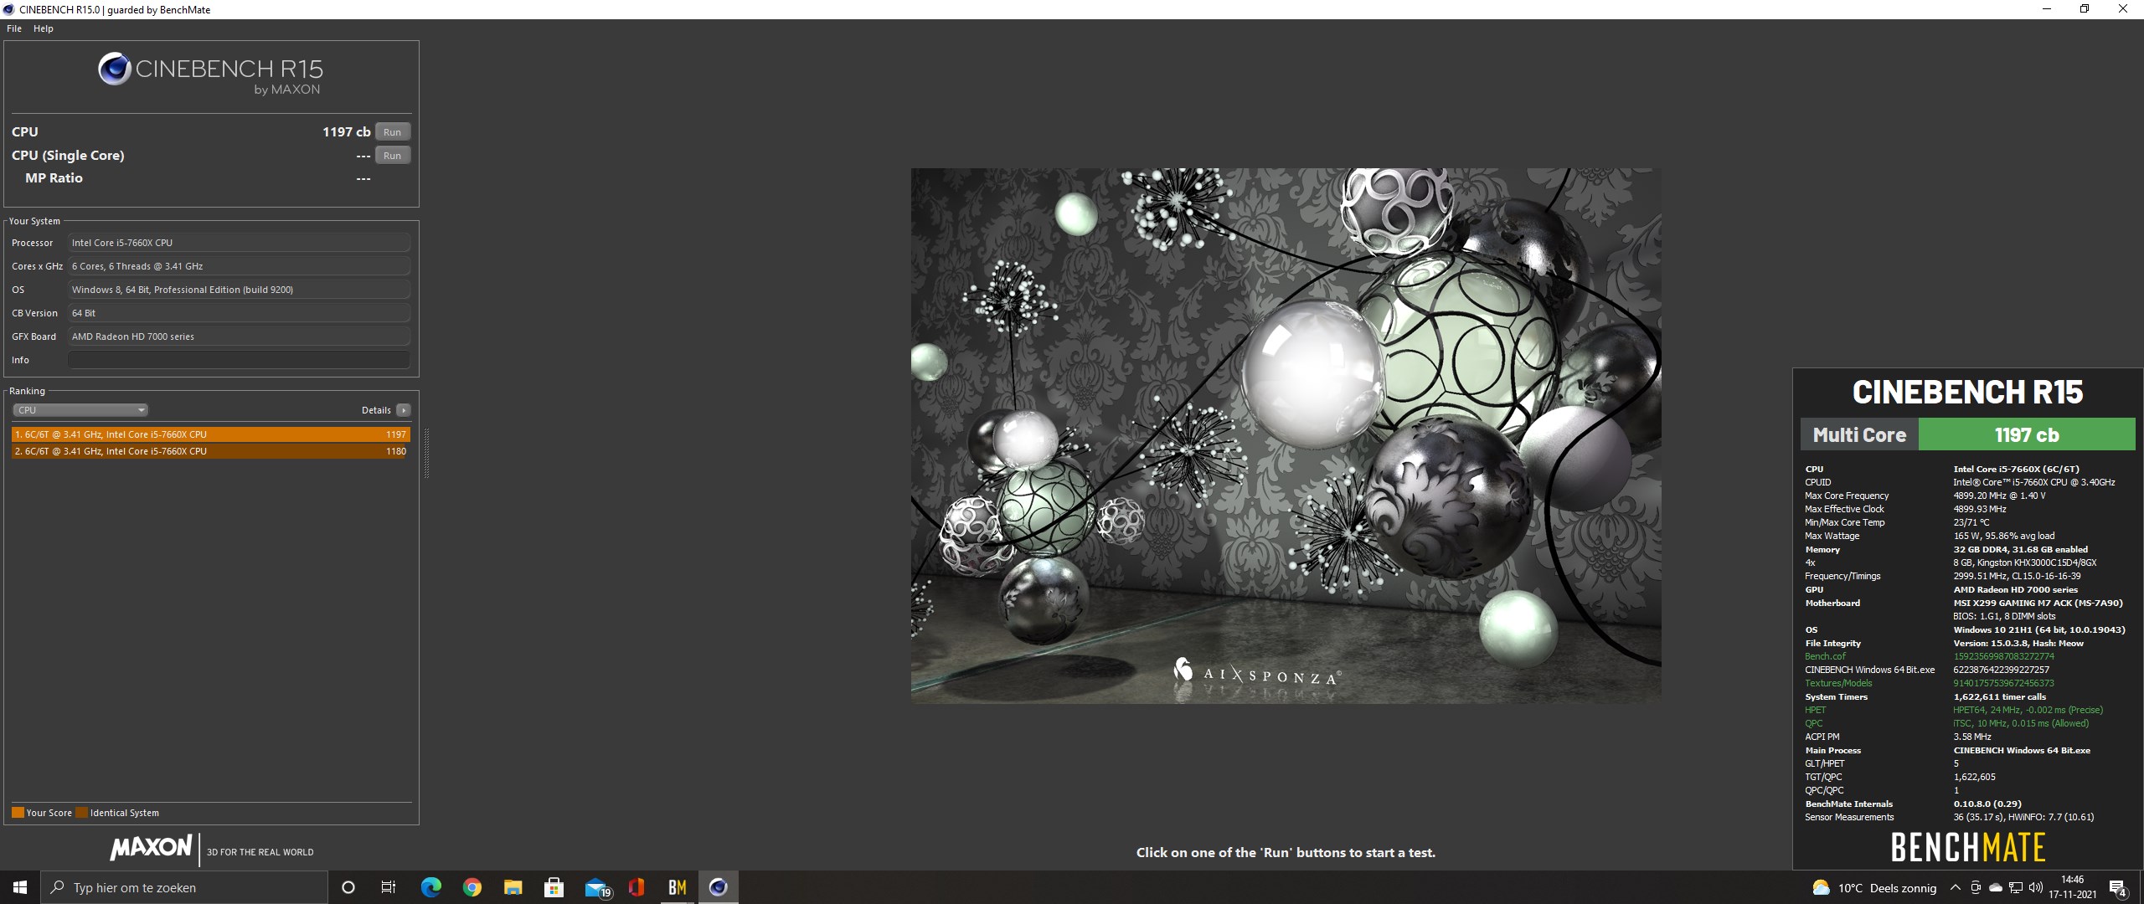Open notification center with 4 badge
This screenshot has width=2144, height=904.
[x=2119, y=888]
